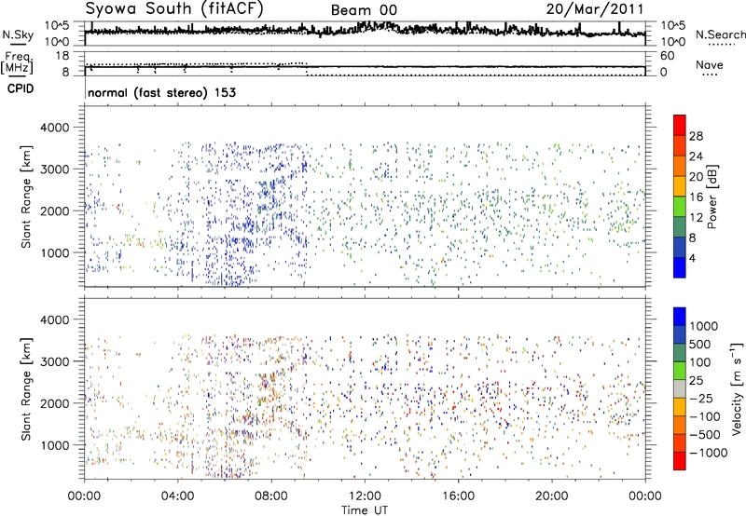Click the '08:00' time axis tick label
The width and height of the screenshot is (746, 516).
271,496
